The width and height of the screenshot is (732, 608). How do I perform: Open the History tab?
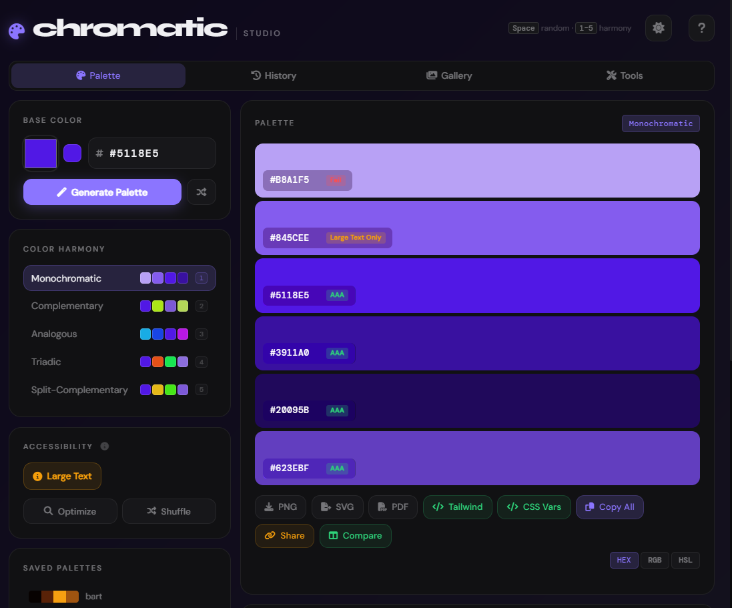click(x=274, y=75)
